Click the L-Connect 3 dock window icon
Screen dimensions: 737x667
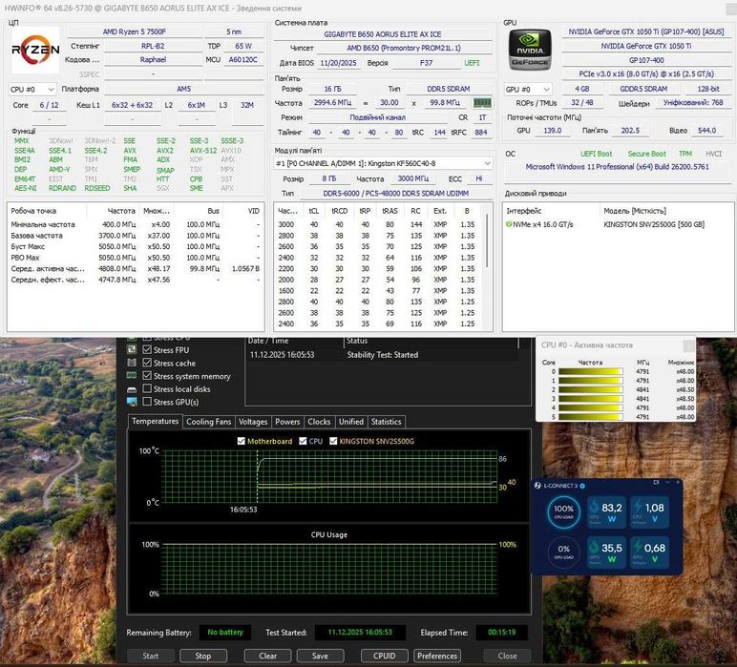[657, 483]
